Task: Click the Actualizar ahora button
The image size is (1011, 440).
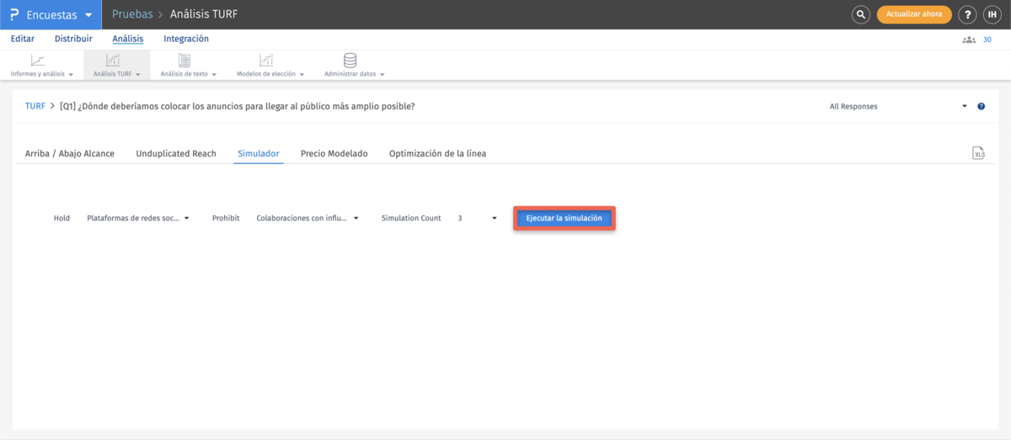Action: 914,14
